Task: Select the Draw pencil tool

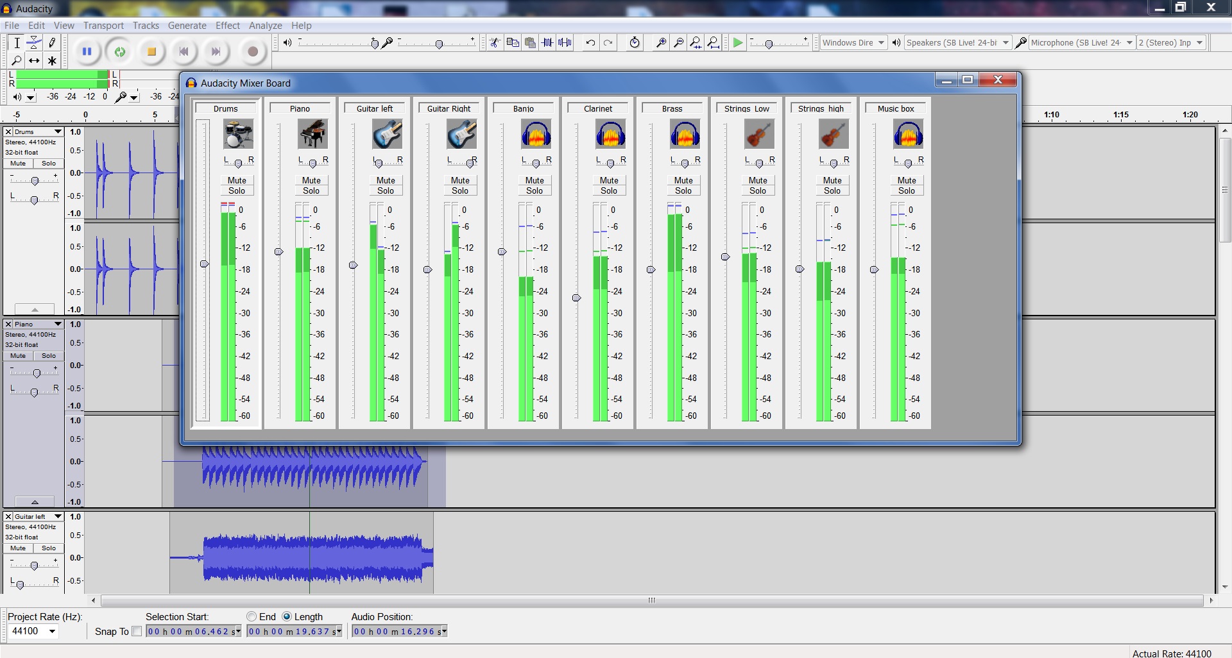Action: 52,43
